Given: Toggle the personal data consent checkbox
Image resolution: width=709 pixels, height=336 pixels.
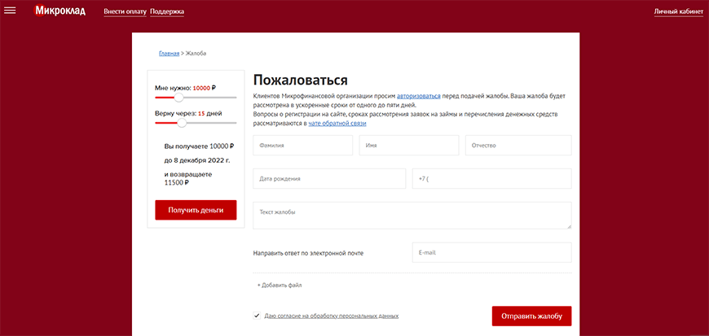Looking at the screenshot, I should (258, 316).
